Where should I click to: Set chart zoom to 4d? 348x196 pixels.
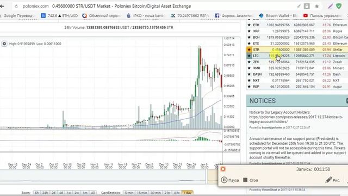coord(61,193)
